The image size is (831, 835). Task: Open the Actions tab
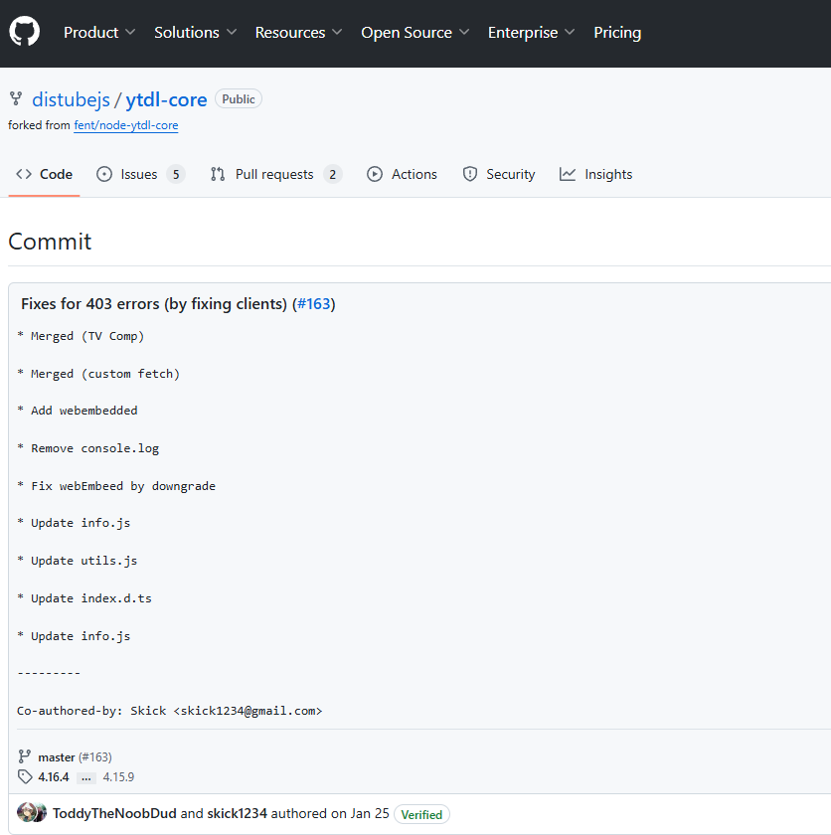click(x=403, y=174)
